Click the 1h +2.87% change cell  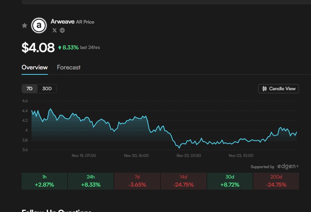[x=44, y=181]
